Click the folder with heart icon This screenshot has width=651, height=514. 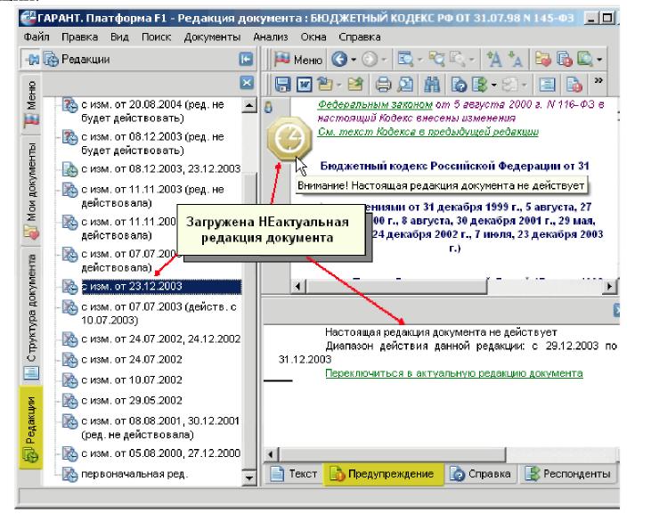coord(543,60)
